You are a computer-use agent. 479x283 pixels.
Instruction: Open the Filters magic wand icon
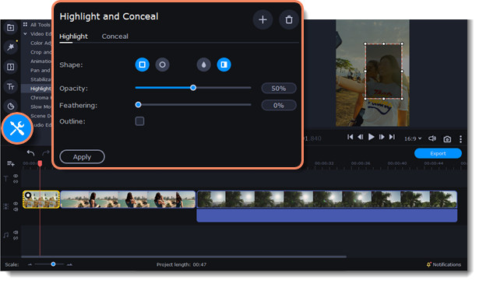click(11, 47)
